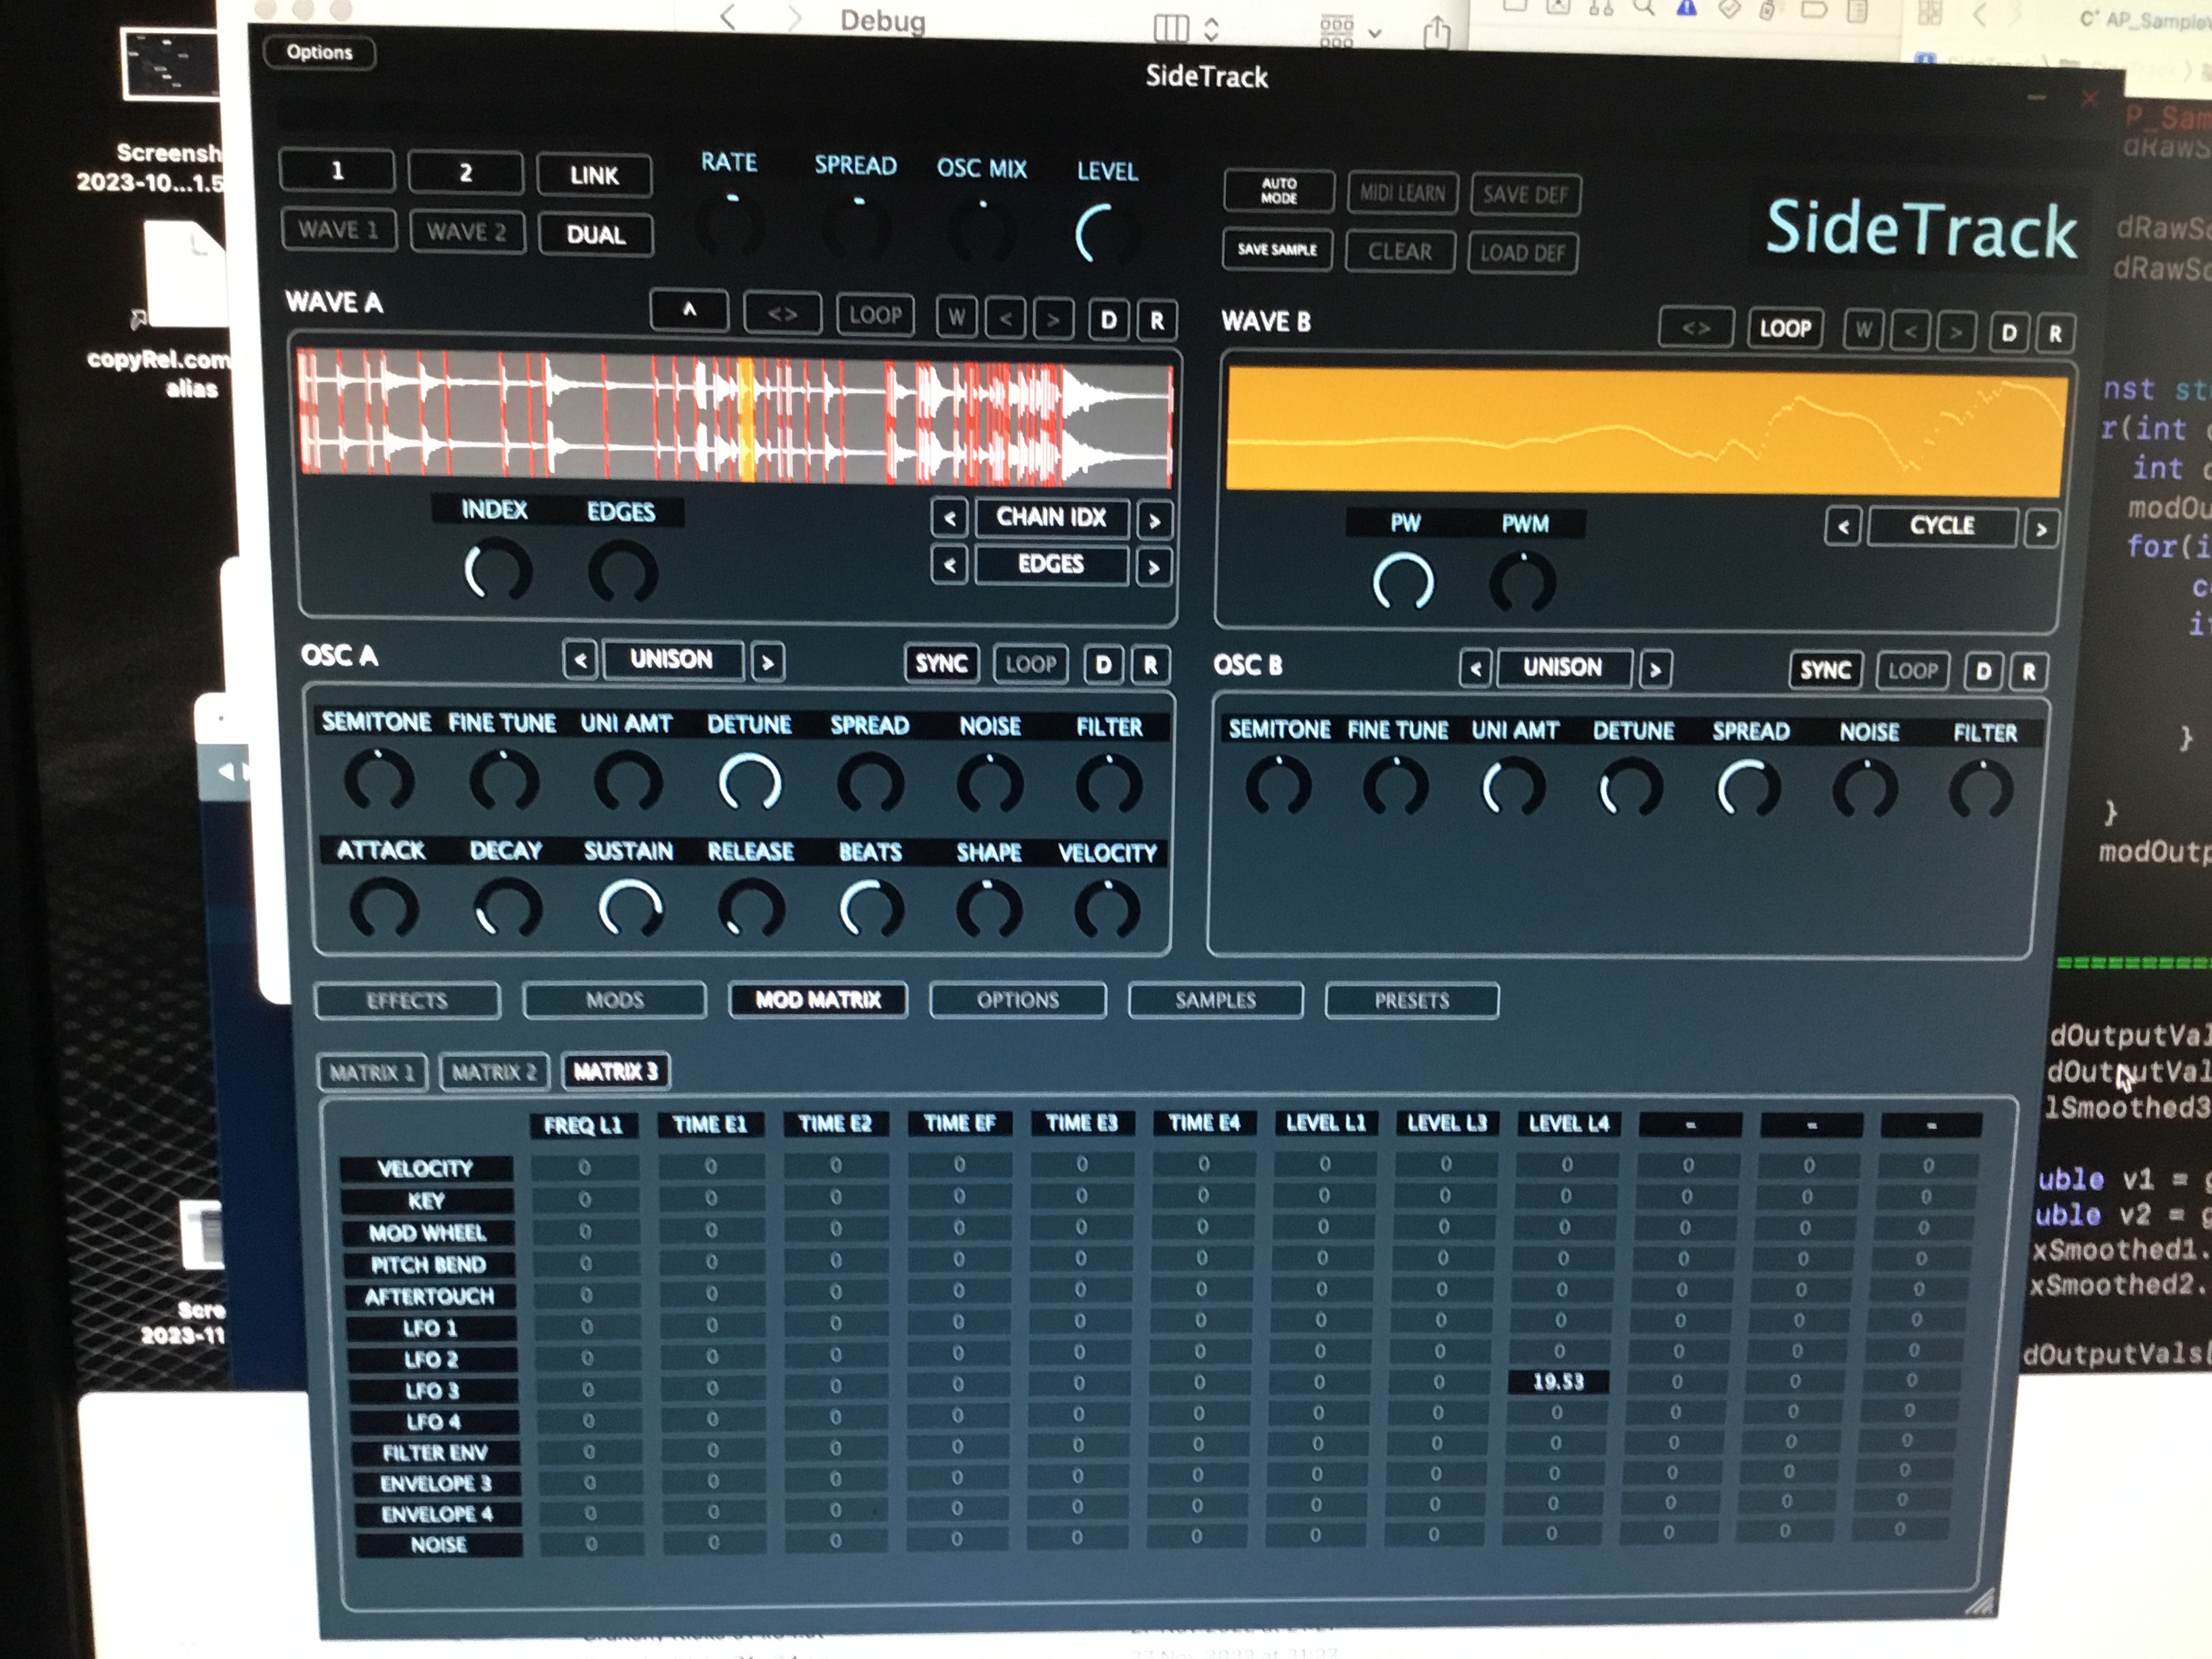Click the OSC A DETUNE knob
The image size is (2212, 1659).
749,782
